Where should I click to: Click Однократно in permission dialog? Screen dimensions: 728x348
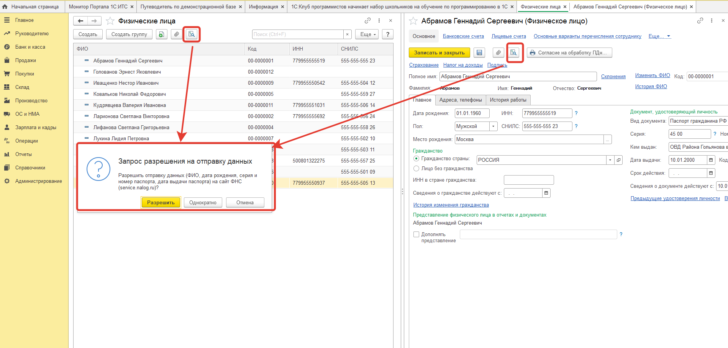pos(203,202)
